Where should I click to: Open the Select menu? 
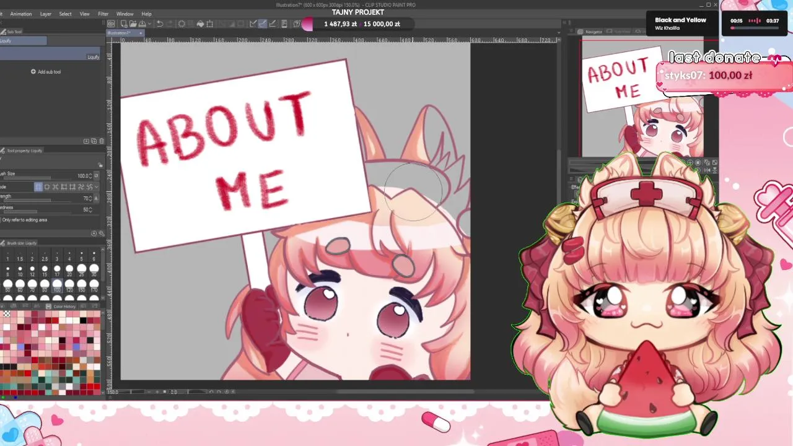coord(65,14)
